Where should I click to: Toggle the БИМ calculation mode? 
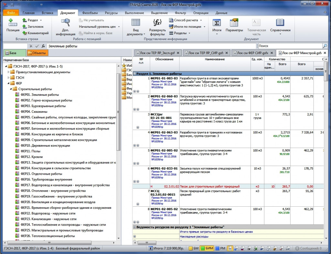207,248
